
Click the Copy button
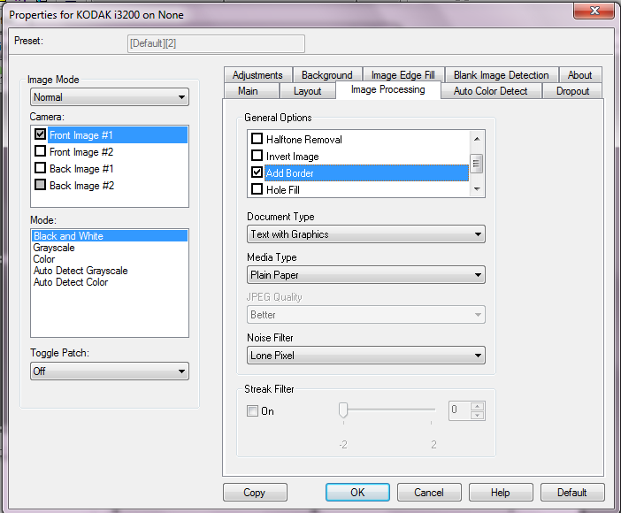255,493
